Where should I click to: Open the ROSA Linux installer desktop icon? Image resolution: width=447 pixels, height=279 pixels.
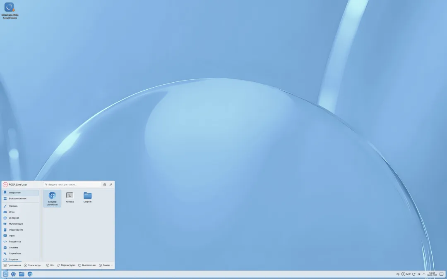click(10, 10)
